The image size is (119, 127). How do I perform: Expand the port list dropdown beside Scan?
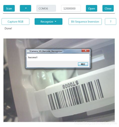point(26,8)
